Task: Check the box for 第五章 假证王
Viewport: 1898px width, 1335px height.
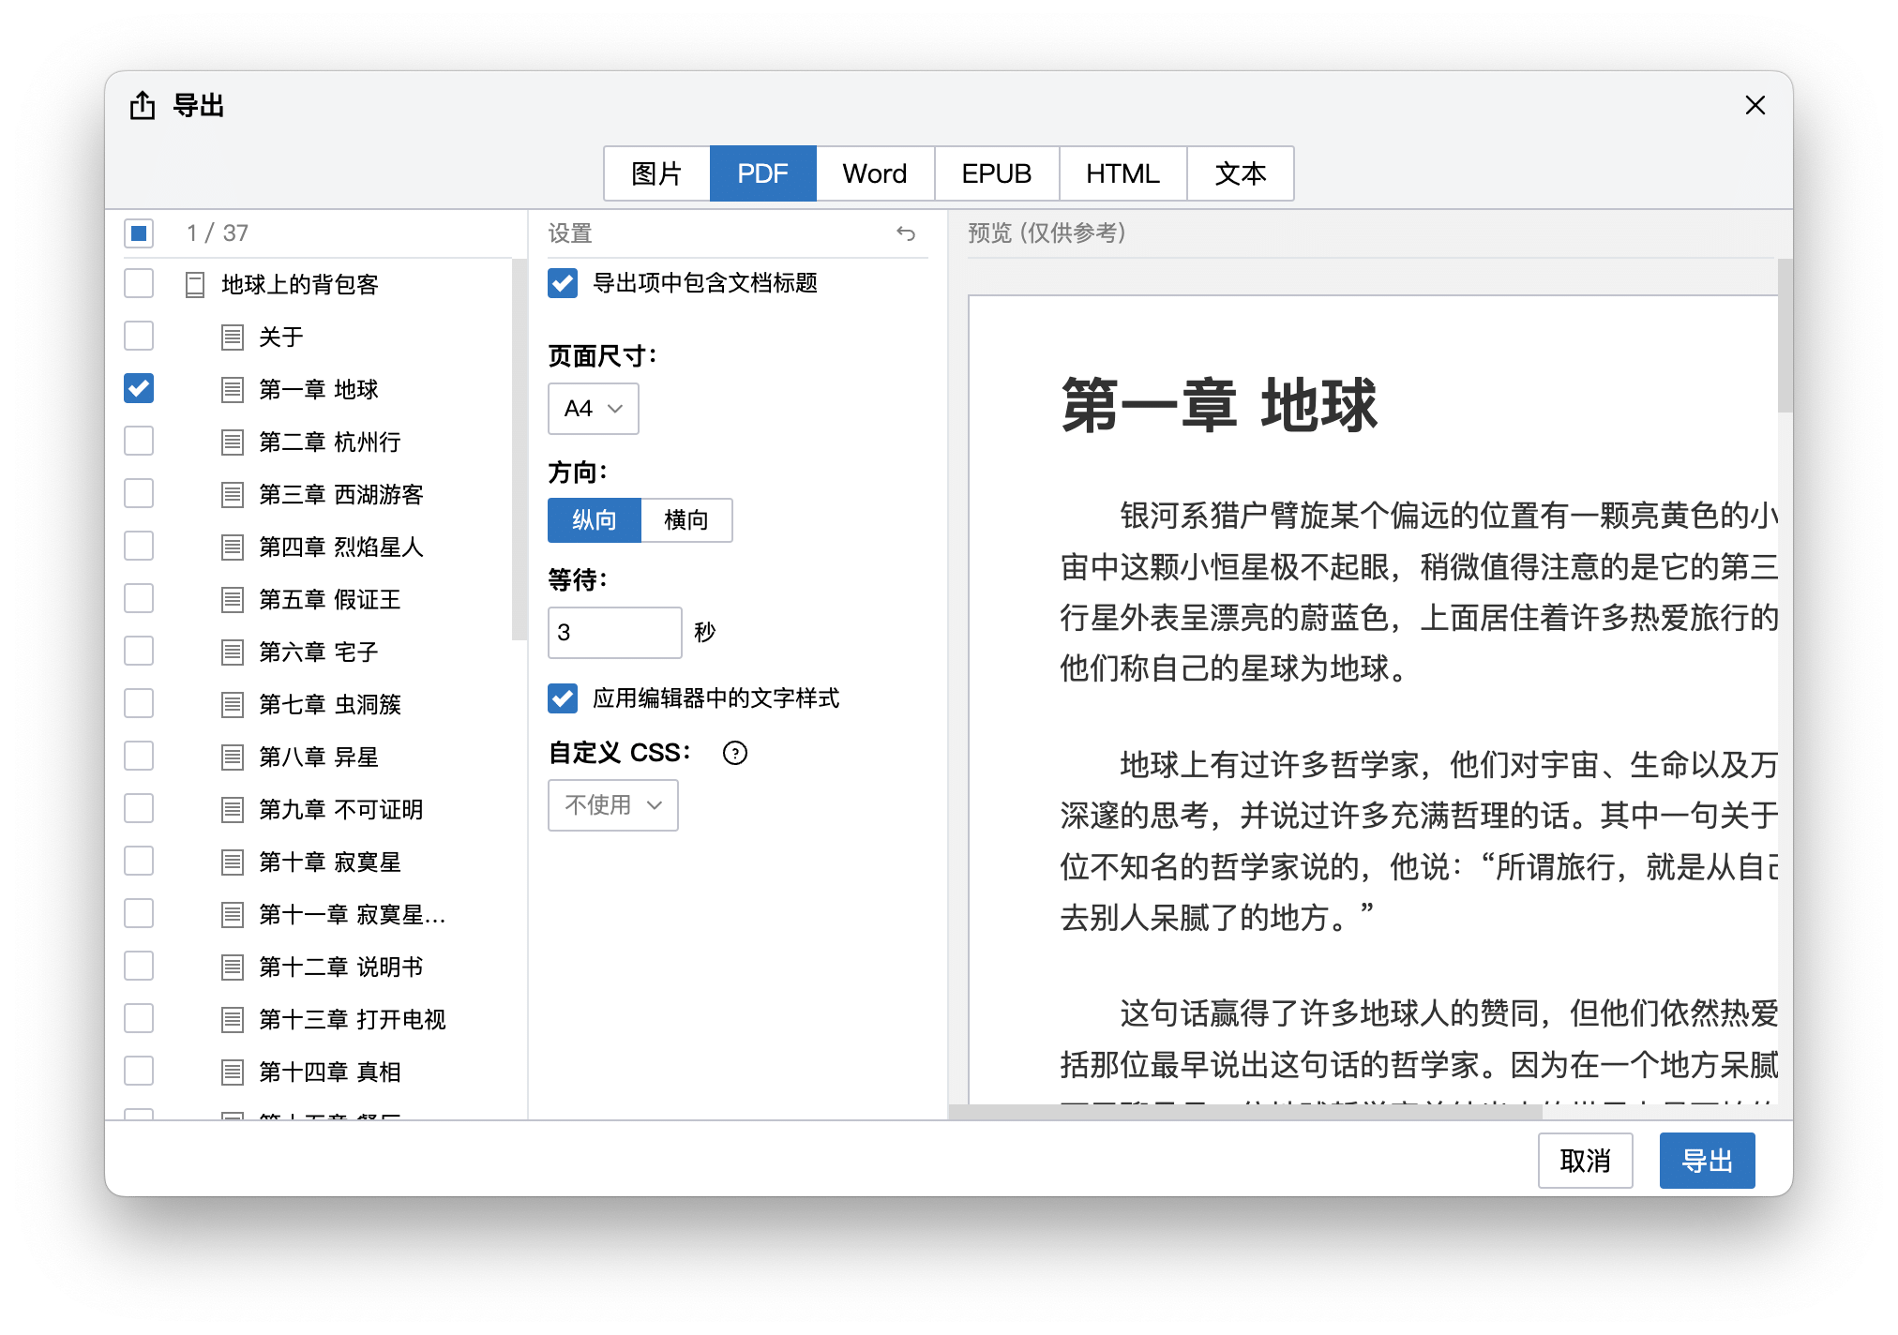Action: (x=139, y=598)
